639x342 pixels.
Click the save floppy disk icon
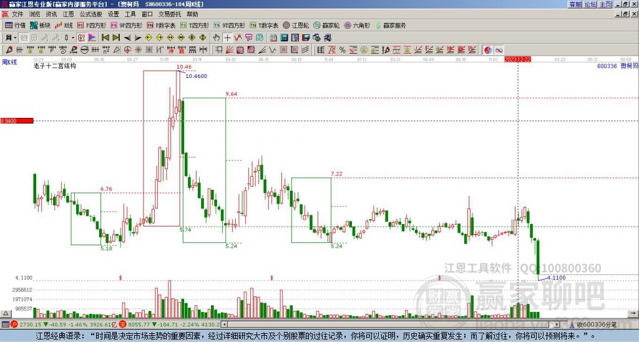[306, 38]
